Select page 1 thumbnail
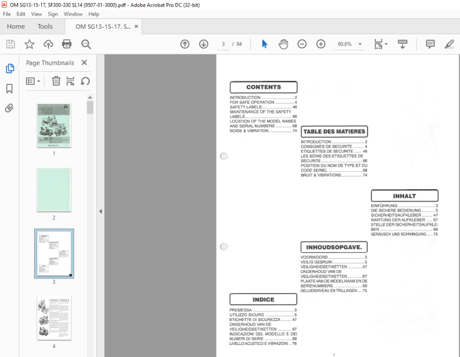Image resolution: width=460 pixels, height=357 pixels. click(x=54, y=126)
